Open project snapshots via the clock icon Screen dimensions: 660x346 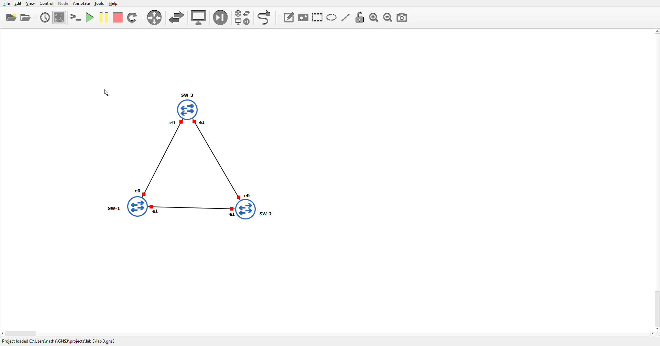point(45,17)
